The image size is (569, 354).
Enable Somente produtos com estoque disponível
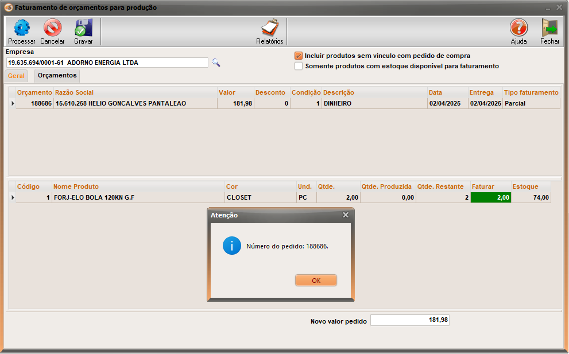click(x=299, y=66)
